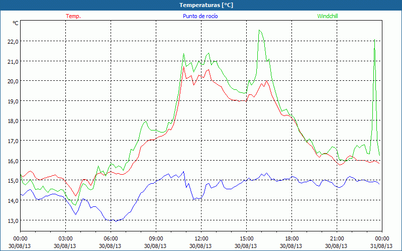Click the red Temp. peak near 11:00

point(183,67)
